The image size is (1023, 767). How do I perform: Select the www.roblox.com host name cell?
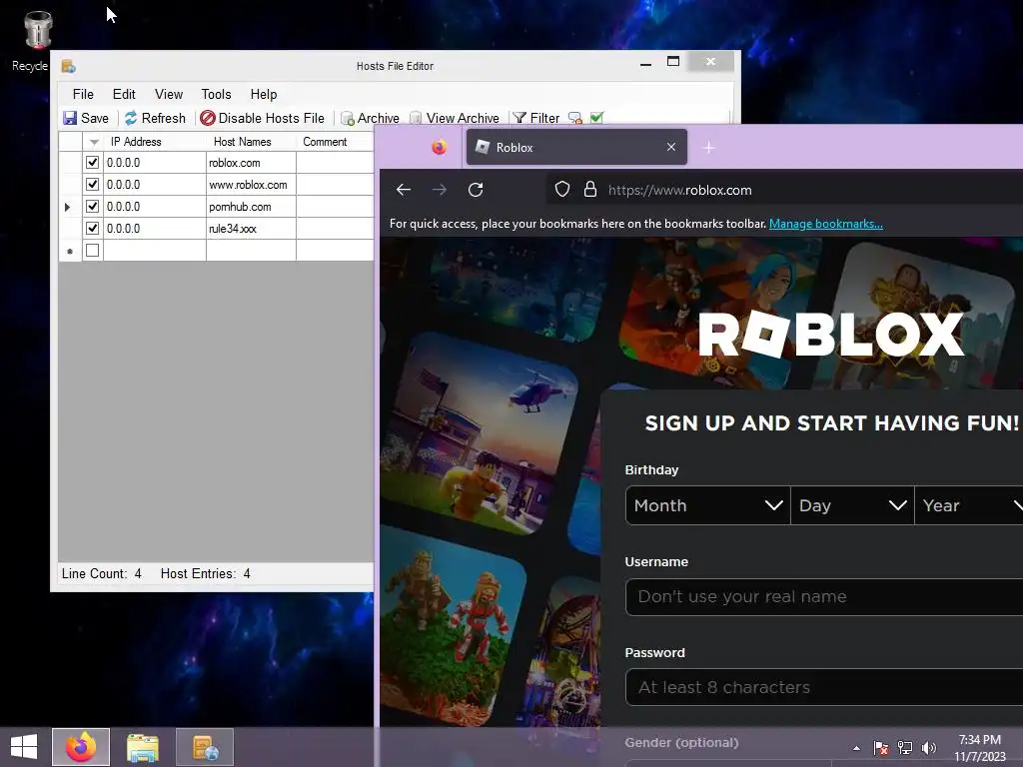251,185
